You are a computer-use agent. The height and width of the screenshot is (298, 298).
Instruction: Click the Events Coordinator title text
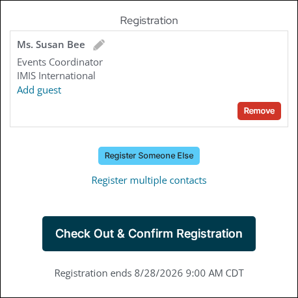click(60, 62)
